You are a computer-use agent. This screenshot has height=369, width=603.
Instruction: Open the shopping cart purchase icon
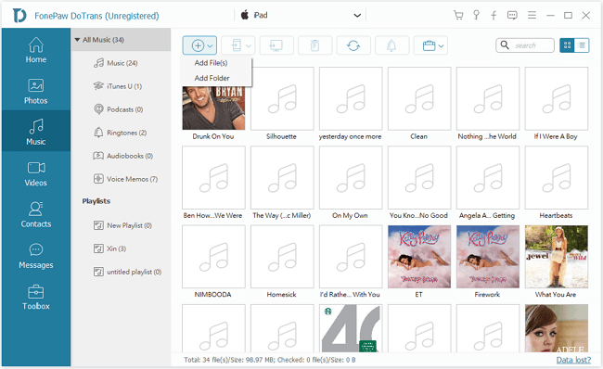pos(458,15)
